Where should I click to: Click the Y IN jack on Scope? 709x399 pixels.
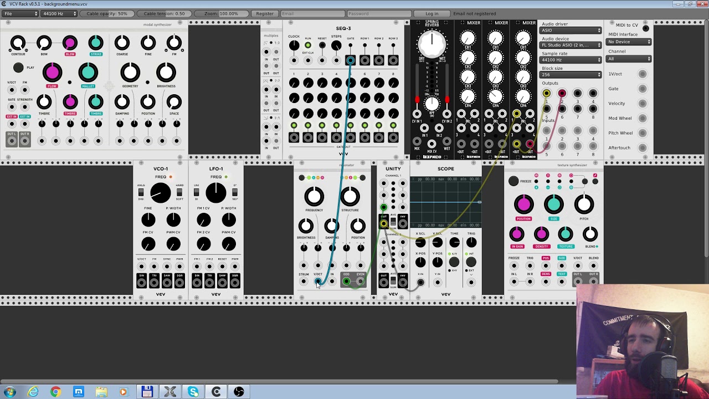click(438, 283)
